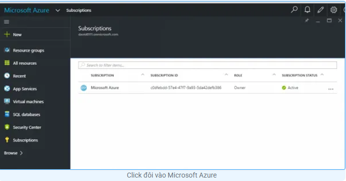Click the Resource groups cube icon

point(7,50)
